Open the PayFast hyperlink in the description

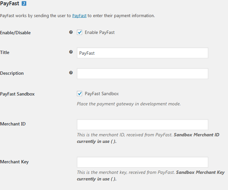click(x=79, y=15)
